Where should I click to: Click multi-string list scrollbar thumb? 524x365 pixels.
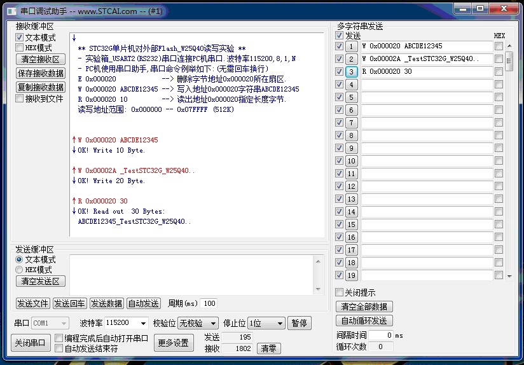click(x=509, y=61)
